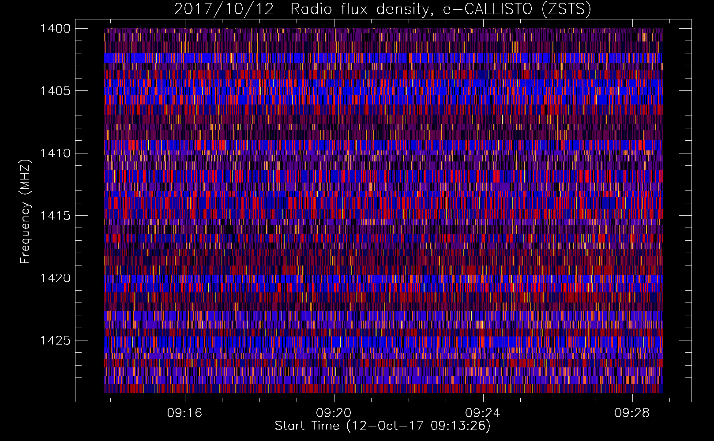Click the 1400 frequency axis label

click(55, 29)
